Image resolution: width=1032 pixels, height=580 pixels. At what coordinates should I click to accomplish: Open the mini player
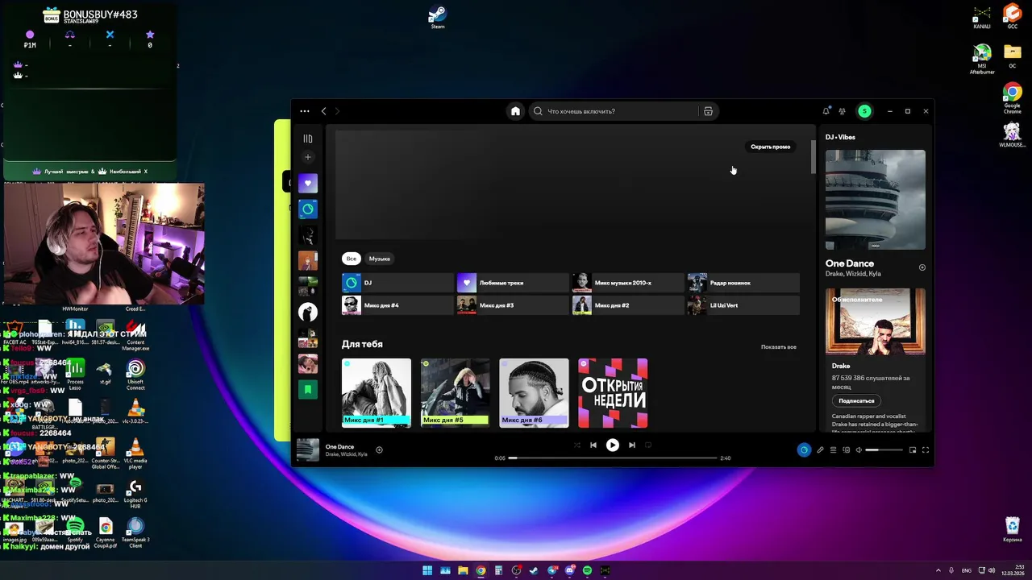tap(913, 450)
